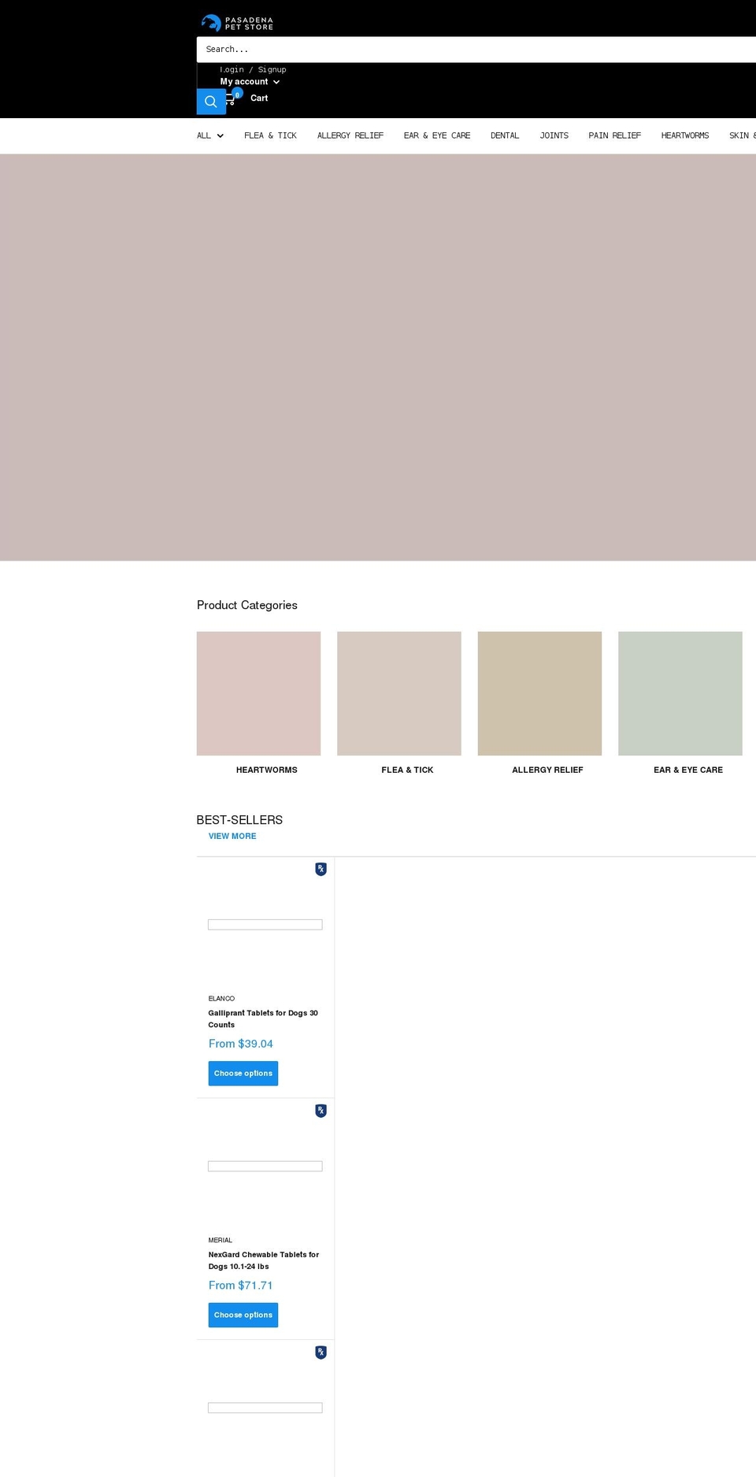Select the Allergy Relief category tile image
Screen dimensions: 756x1477
pyautogui.click(x=539, y=693)
